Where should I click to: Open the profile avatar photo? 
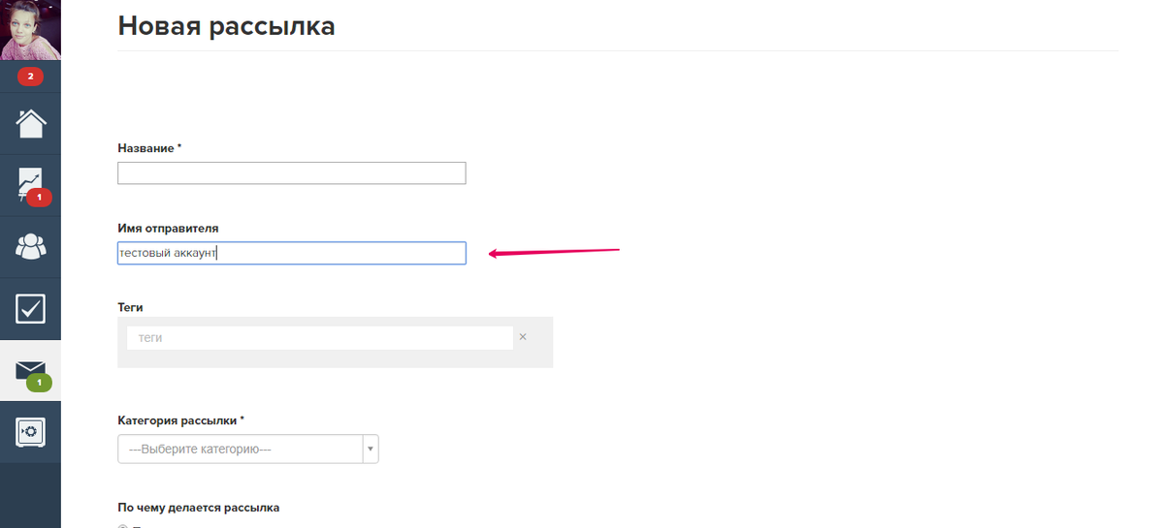30,30
